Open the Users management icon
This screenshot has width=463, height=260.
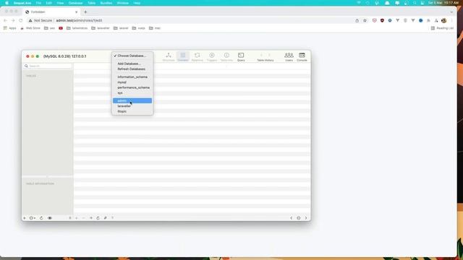tap(289, 57)
